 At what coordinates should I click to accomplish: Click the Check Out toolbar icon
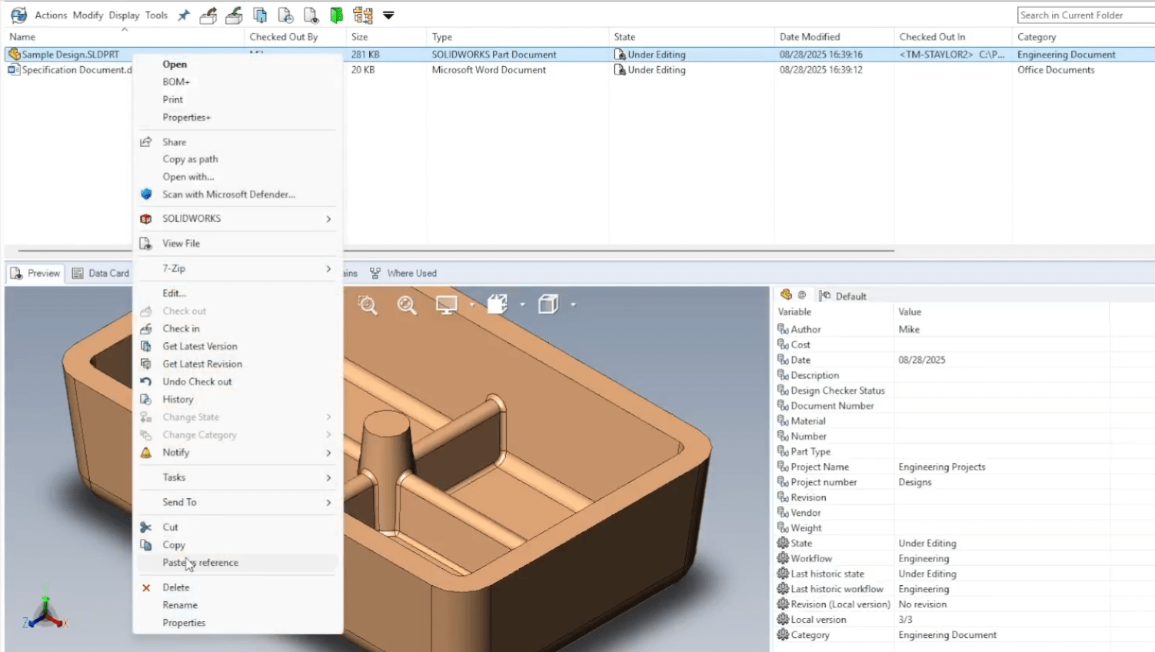(208, 15)
